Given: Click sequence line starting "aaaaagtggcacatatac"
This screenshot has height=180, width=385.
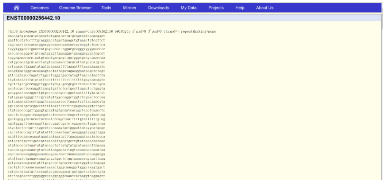Looking at the screenshot, I should (56, 36).
